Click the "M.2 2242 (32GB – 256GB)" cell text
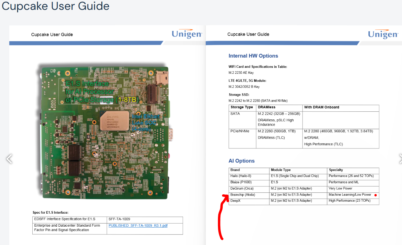 point(279,114)
